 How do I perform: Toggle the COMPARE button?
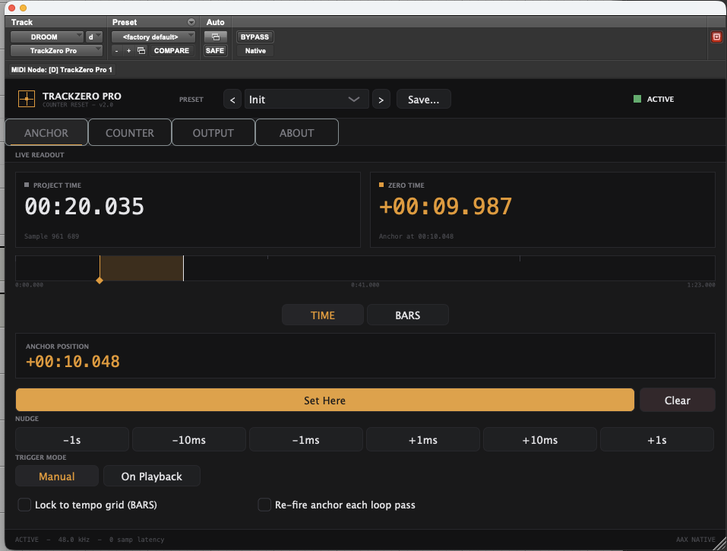coord(172,51)
